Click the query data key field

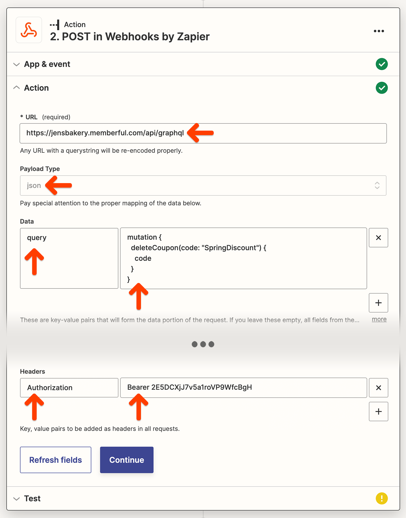(69, 258)
